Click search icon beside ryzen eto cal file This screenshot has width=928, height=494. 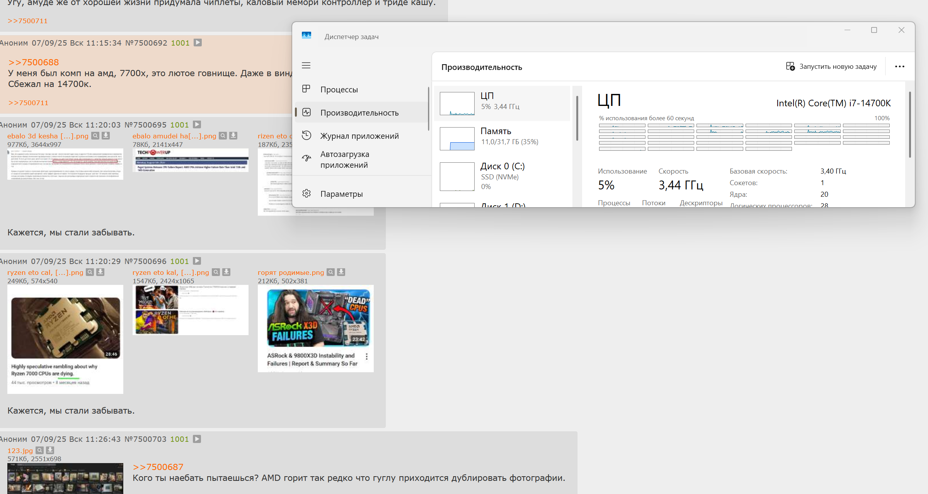click(90, 272)
